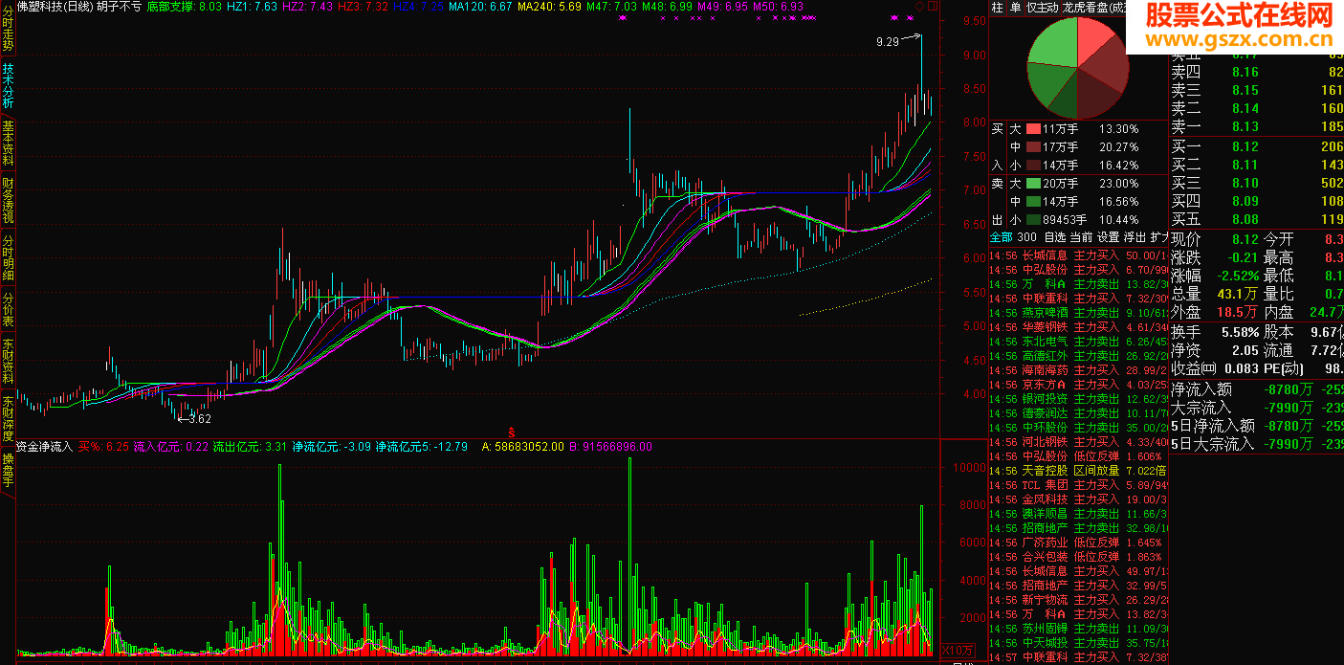The image size is (1344, 665).
Task: Click the MA120: 6.67 label
Action: click(480, 6)
